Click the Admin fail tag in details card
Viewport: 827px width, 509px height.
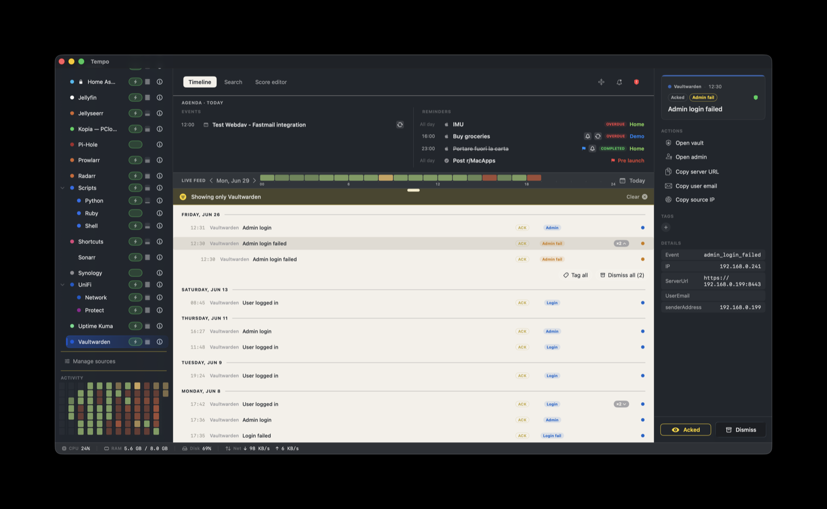tap(703, 98)
